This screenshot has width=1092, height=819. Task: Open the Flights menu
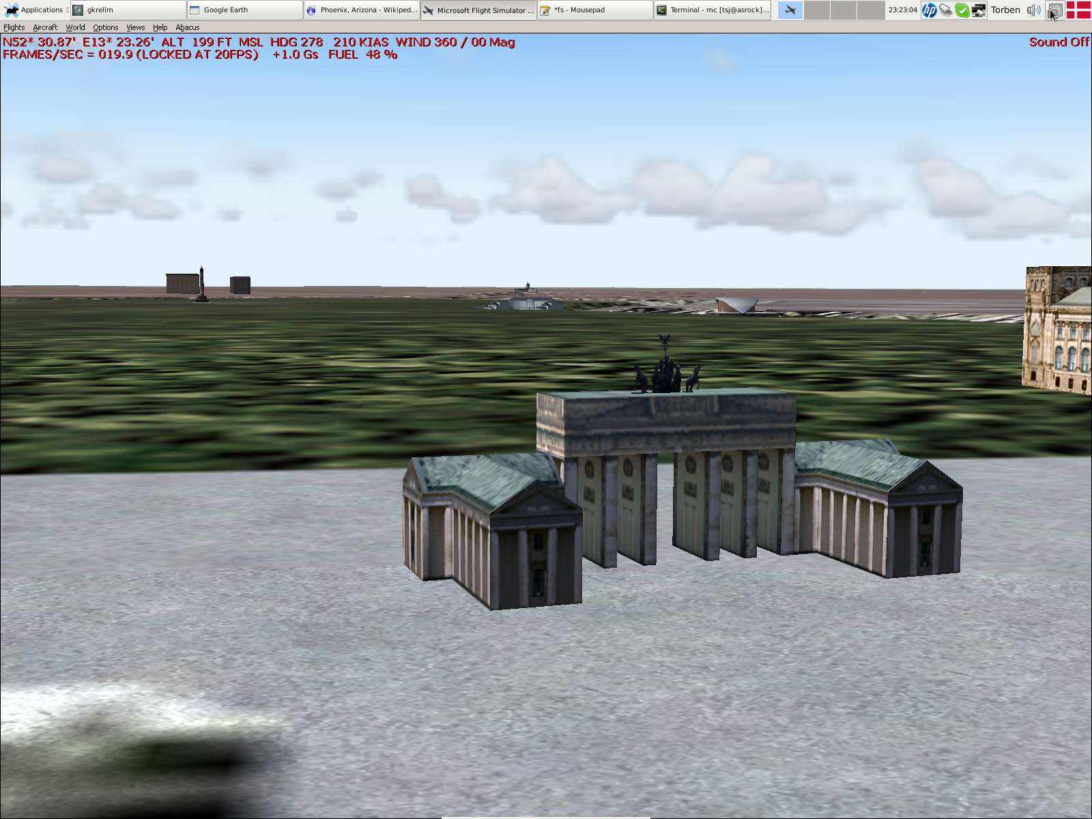point(14,27)
